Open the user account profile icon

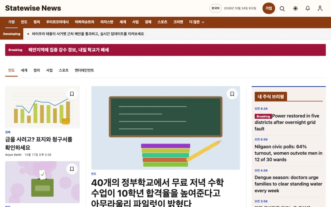[x=320, y=9]
